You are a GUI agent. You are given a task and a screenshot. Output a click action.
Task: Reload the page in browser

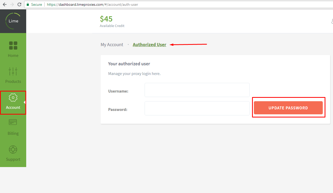[x=19, y=4]
